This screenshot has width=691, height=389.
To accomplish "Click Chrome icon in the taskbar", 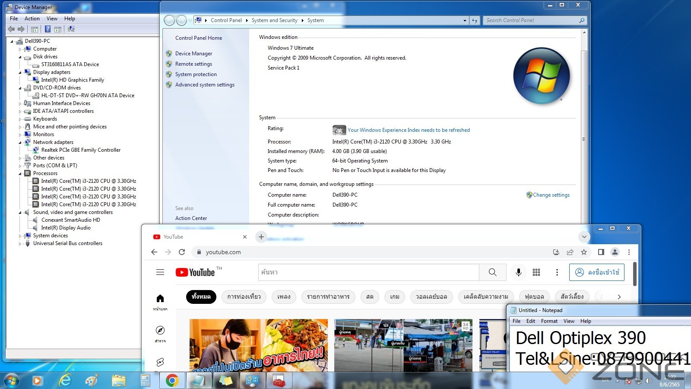I will (x=172, y=380).
